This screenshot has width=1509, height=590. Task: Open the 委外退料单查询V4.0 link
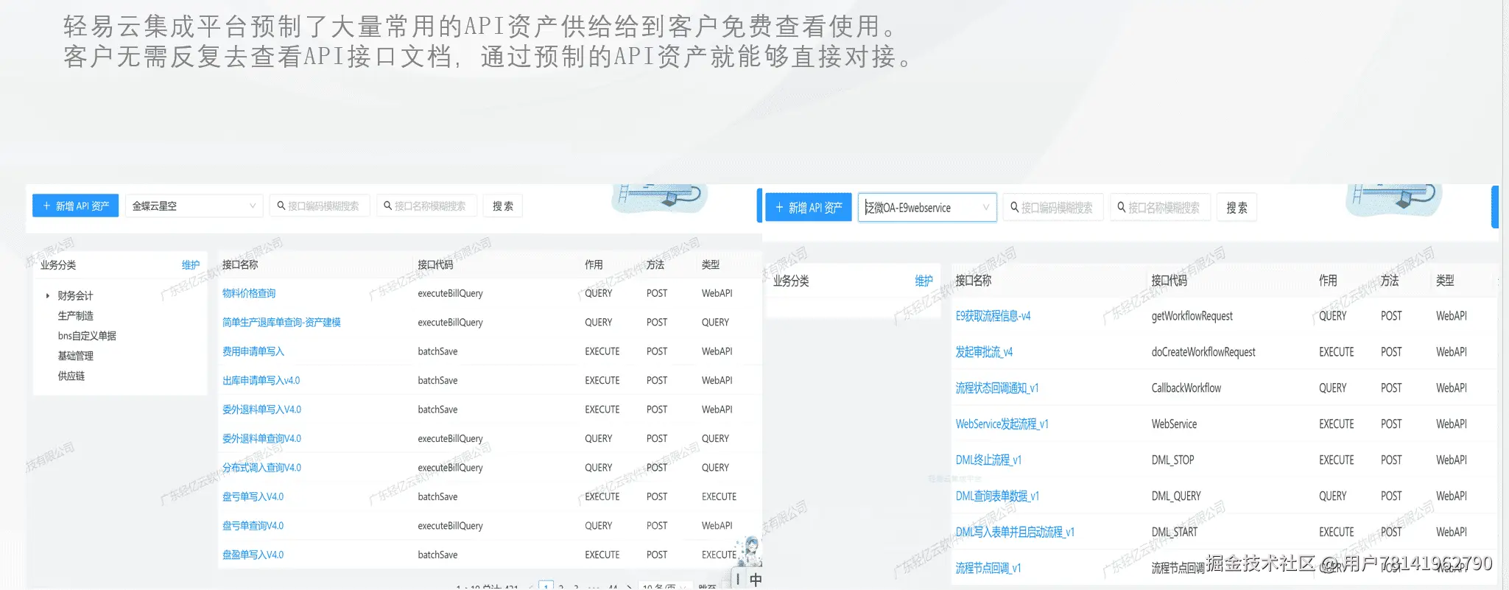click(261, 438)
